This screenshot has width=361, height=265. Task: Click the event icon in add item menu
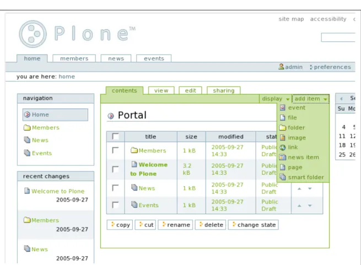pyautogui.click(x=283, y=108)
